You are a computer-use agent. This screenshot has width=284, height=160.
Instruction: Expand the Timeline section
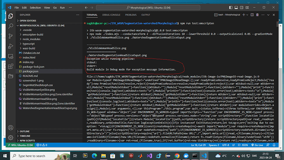(x=49, y=136)
